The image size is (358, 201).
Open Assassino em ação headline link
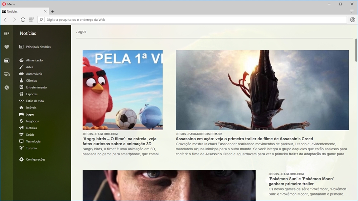(244, 139)
